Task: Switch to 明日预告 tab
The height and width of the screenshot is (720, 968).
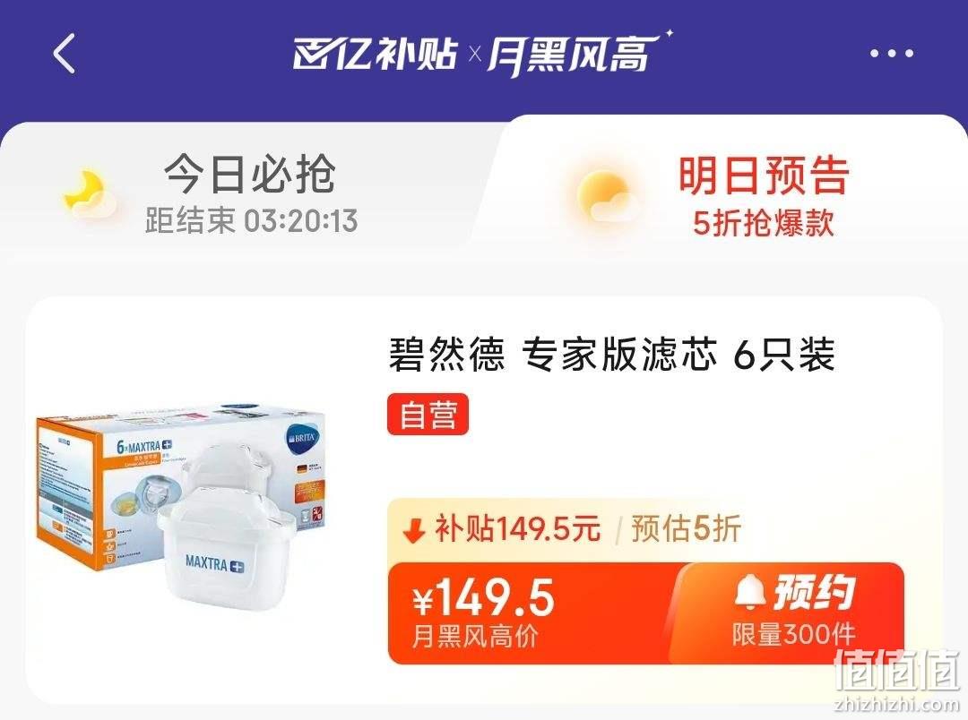Action: (765, 176)
